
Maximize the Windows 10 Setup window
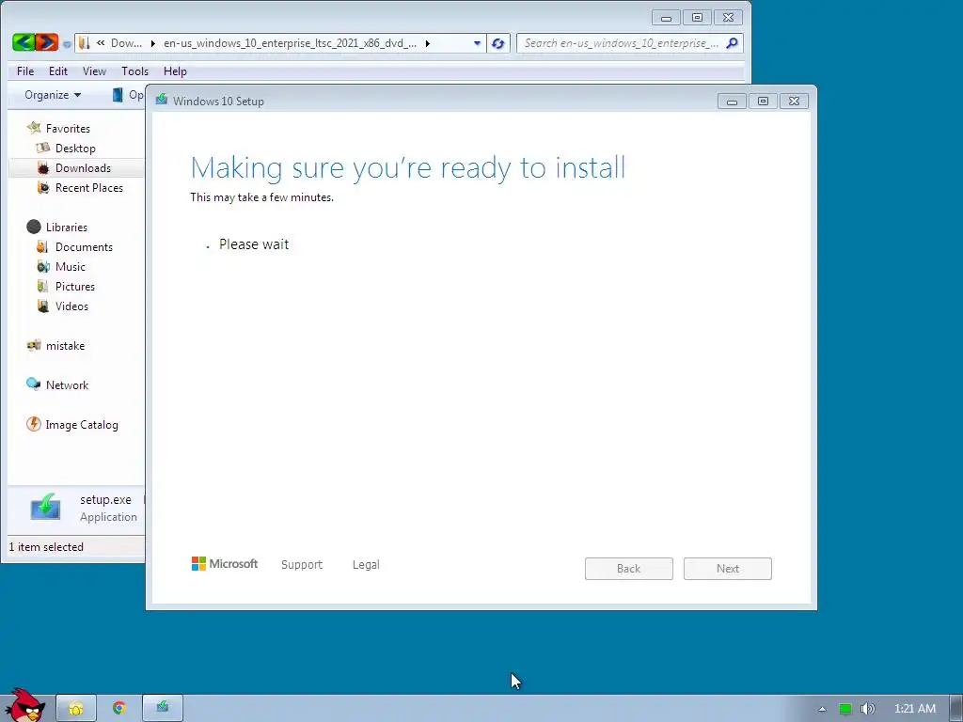[763, 102]
